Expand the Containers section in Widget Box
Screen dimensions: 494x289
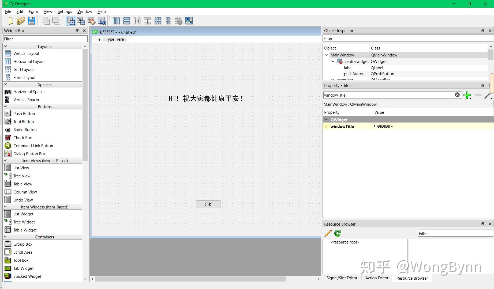[5, 237]
